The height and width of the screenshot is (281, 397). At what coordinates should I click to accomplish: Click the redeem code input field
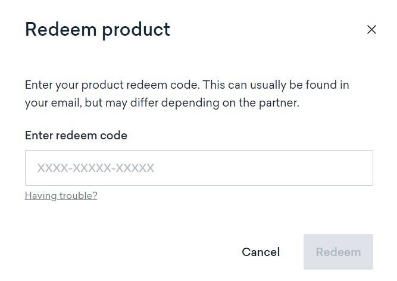point(199,168)
